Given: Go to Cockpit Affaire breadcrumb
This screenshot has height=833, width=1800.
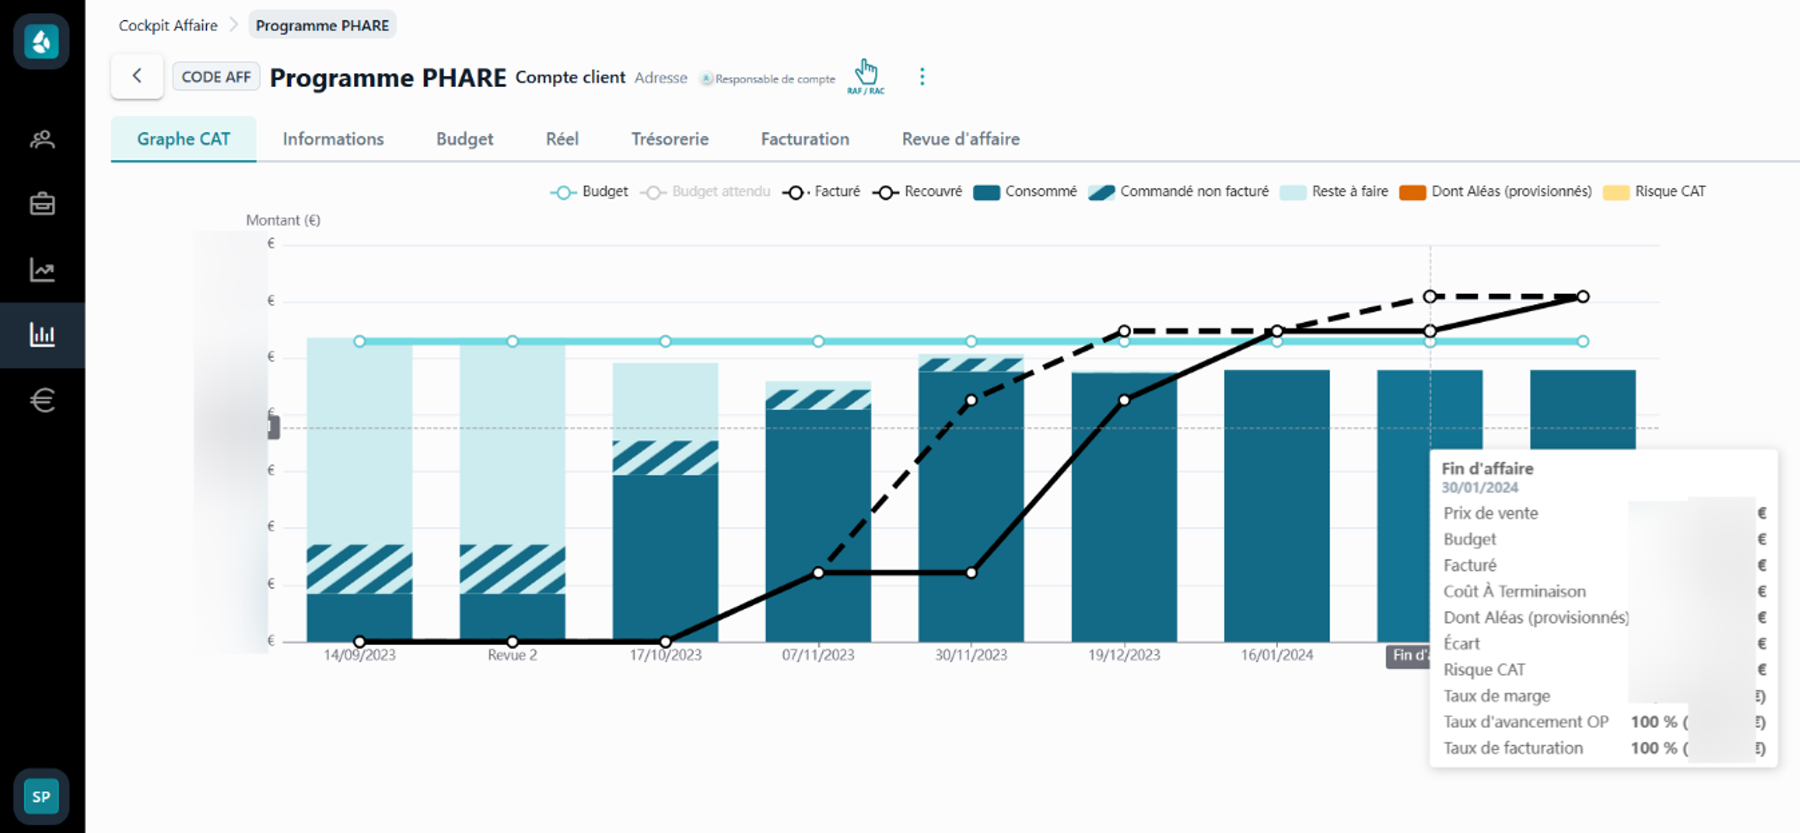Looking at the screenshot, I should [x=168, y=25].
